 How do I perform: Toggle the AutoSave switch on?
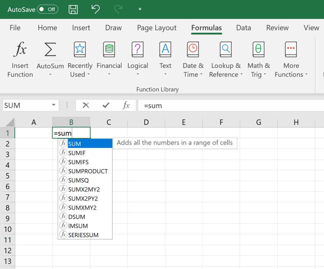(47, 9)
